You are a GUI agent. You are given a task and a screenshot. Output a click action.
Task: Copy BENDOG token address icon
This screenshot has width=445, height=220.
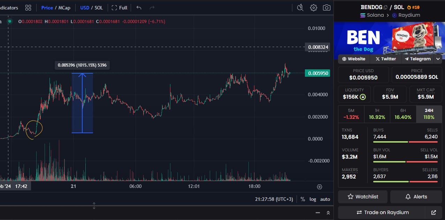pyautogui.click(x=385, y=7)
